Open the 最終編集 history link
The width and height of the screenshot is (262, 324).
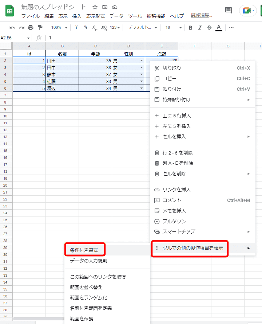click(x=201, y=15)
